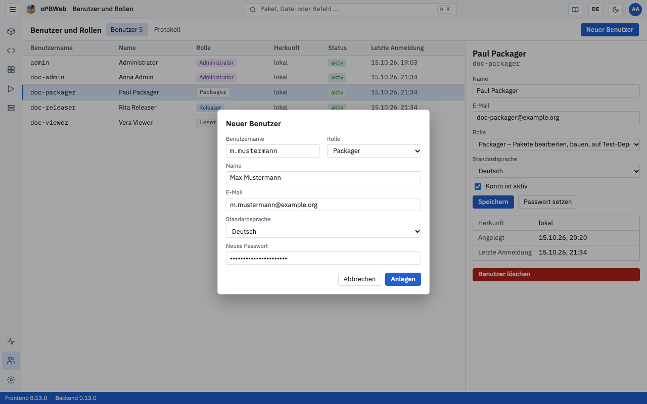Click the oPBWeb package logo

coord(31,9)
